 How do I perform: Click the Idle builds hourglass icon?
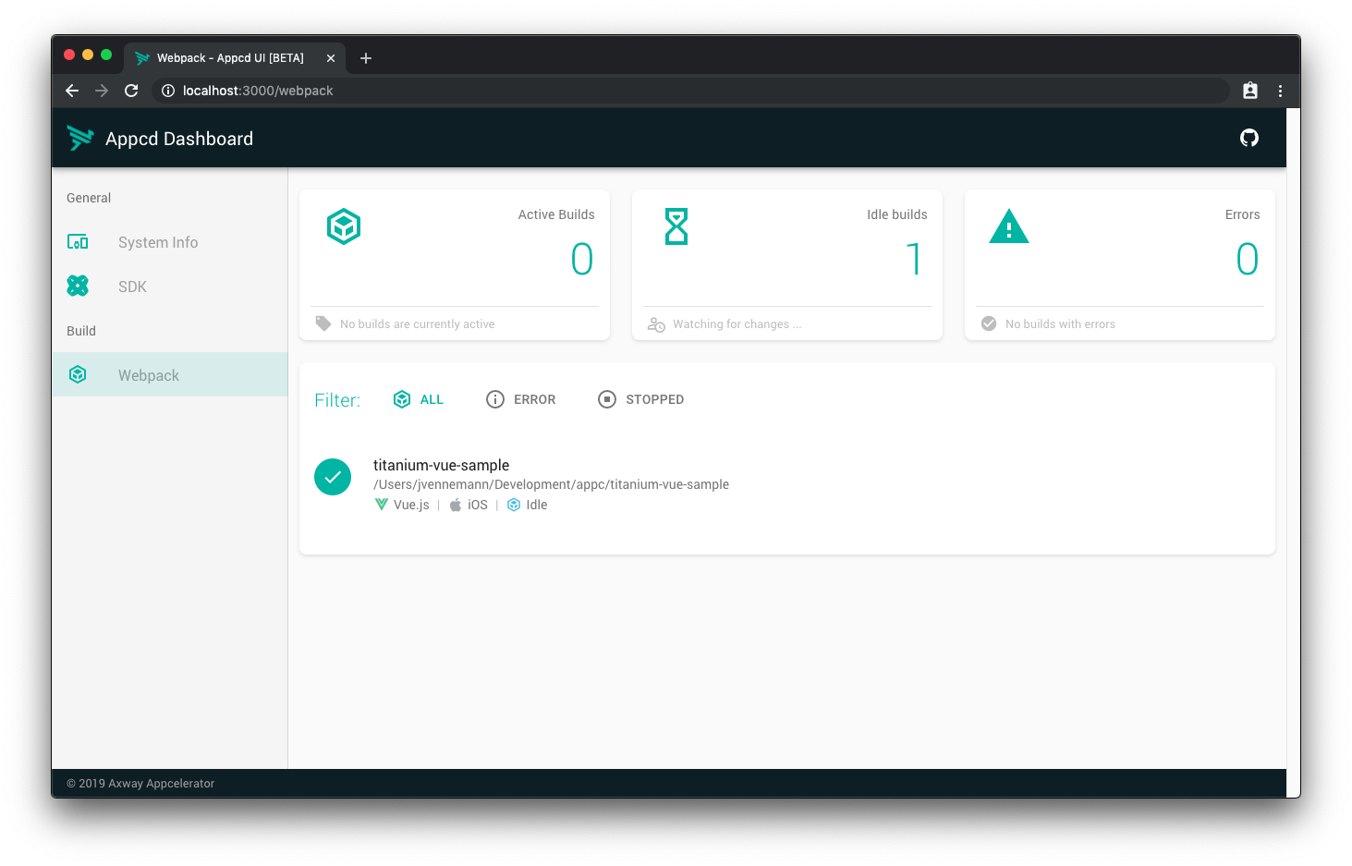676,226
